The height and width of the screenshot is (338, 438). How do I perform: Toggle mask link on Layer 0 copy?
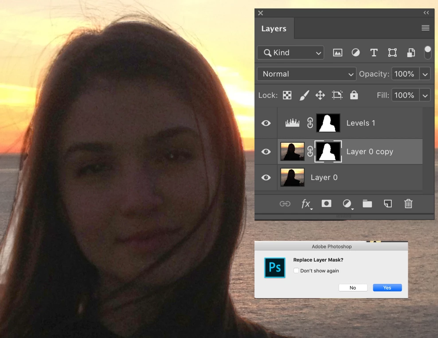(x=310, y=151)
